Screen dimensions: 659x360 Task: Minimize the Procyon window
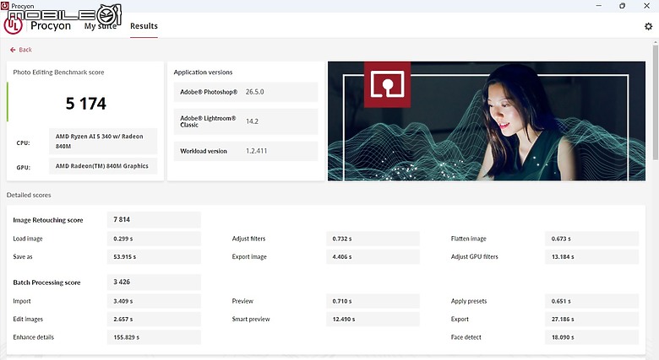click(x=599, y=6)
